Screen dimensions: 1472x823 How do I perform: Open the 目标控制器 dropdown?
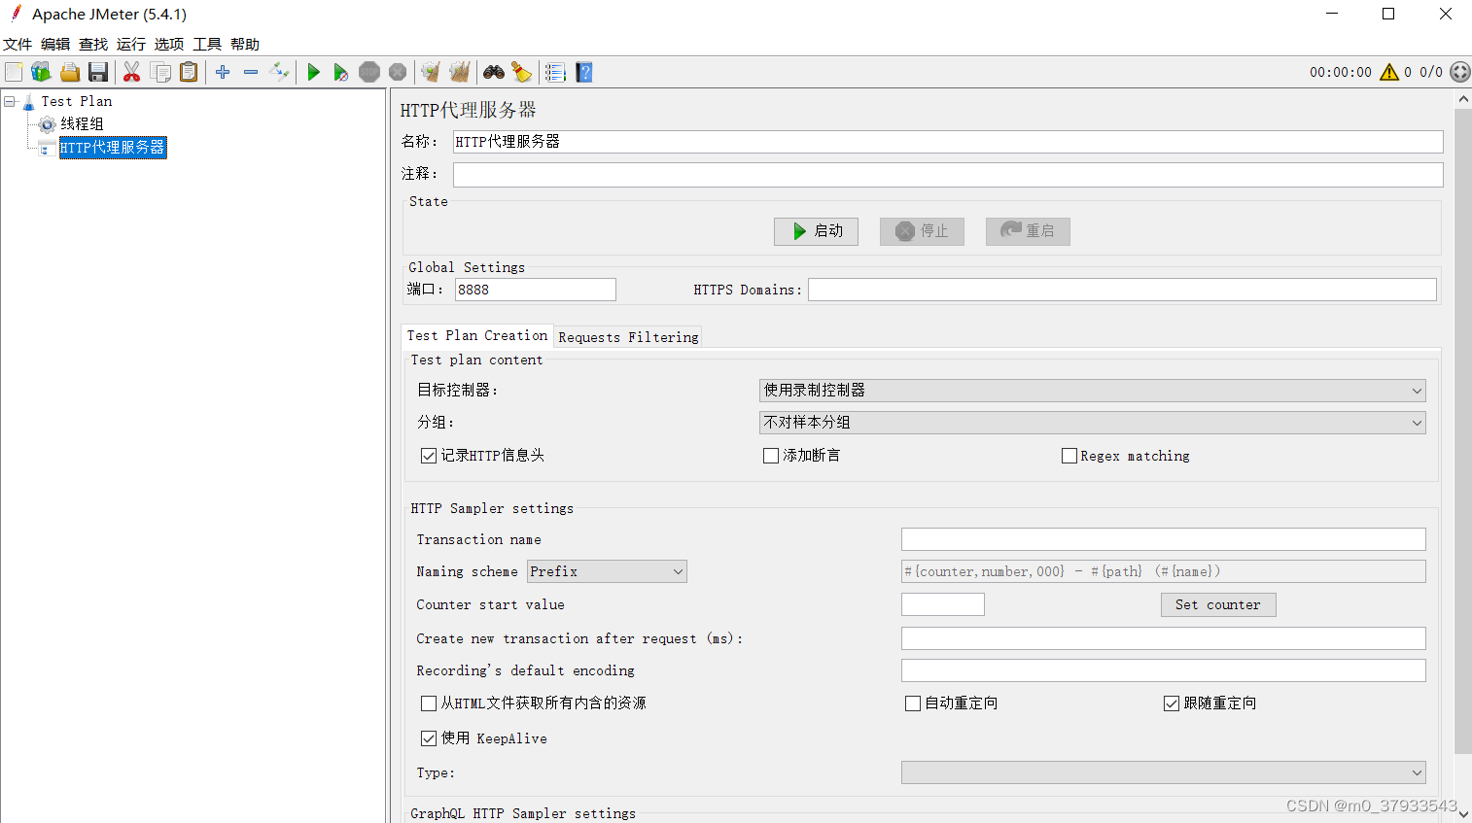[1092, 391]
